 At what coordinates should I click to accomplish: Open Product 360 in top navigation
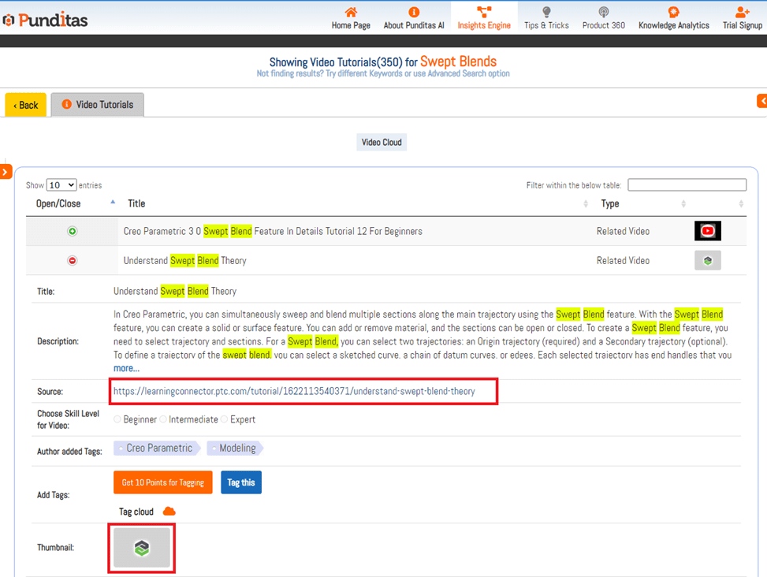pyautogui.click(x=603, y=18)
